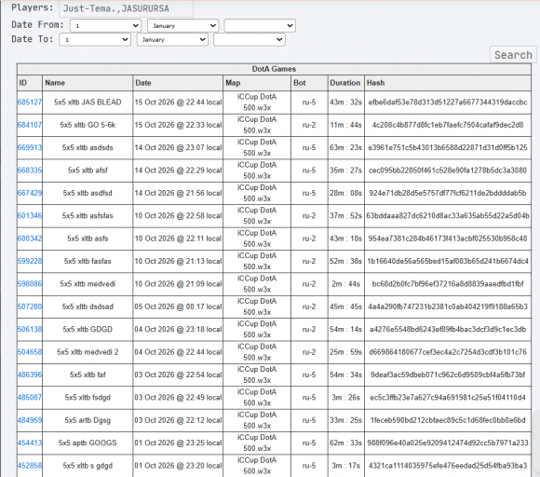Open game ID 598086 link
Viewport: 540px width, 477px height.
coord(30,284)
